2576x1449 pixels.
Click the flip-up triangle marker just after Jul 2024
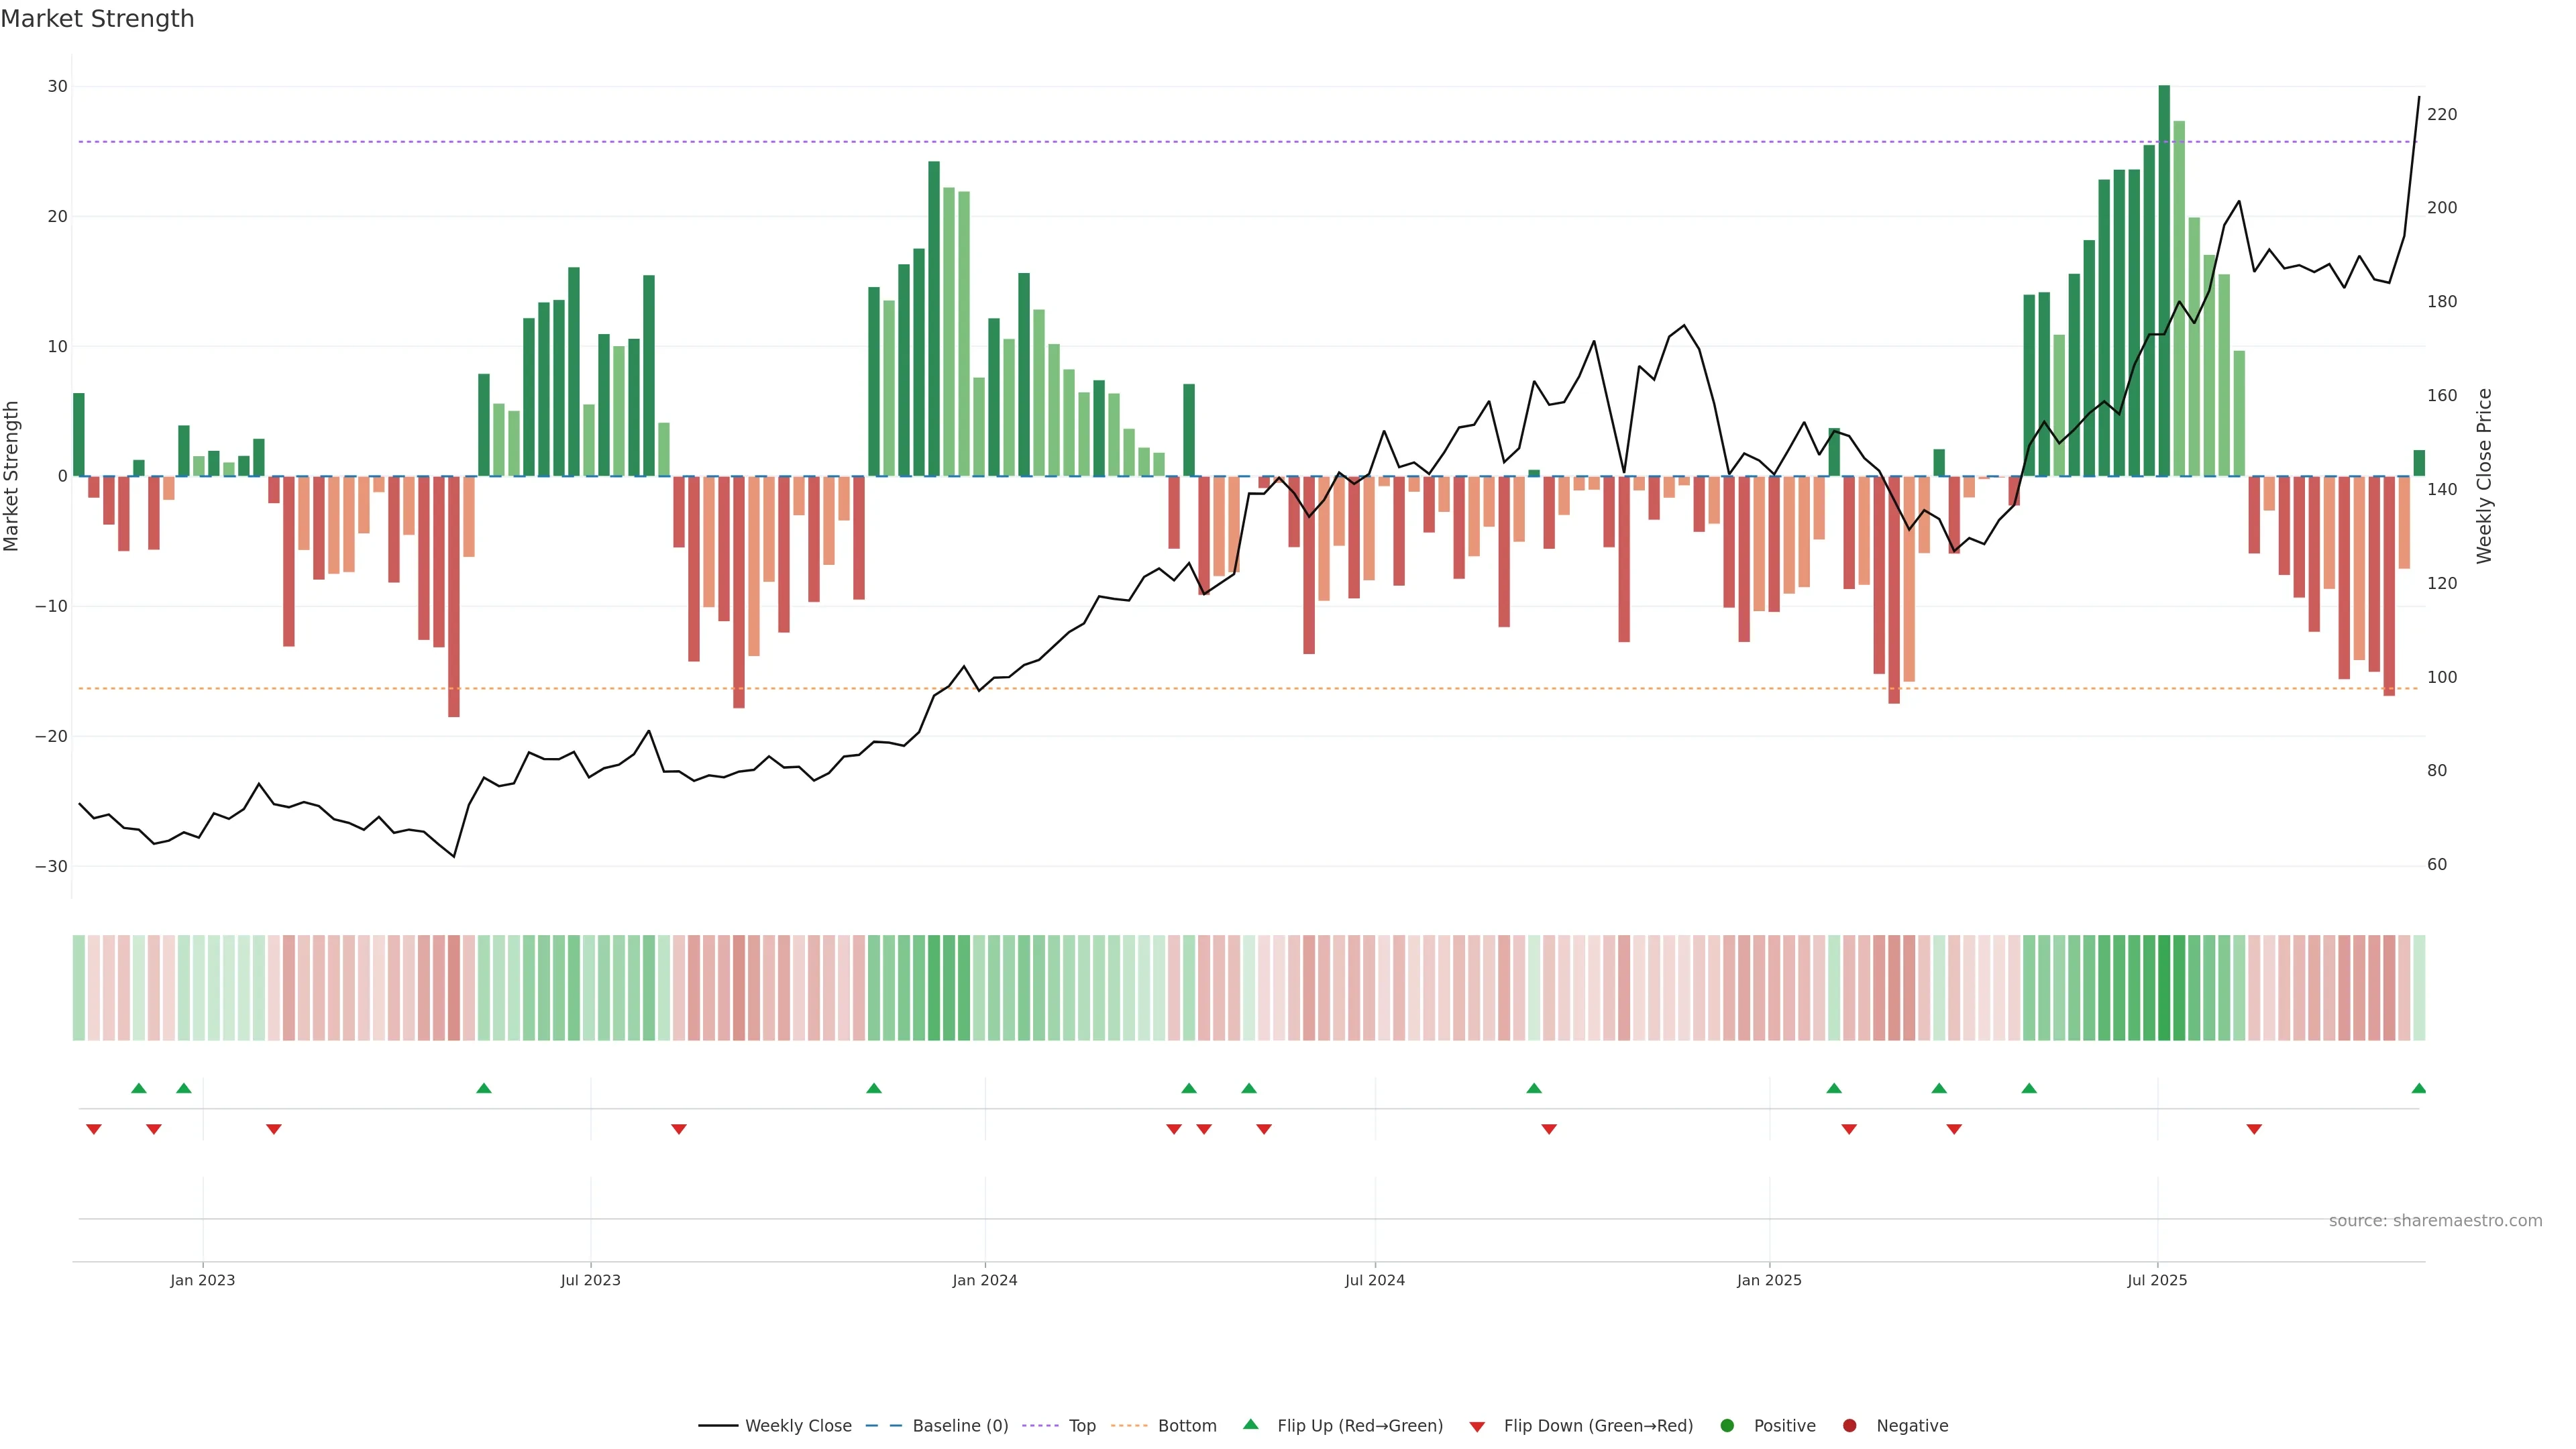(x=1534, y=1088)
